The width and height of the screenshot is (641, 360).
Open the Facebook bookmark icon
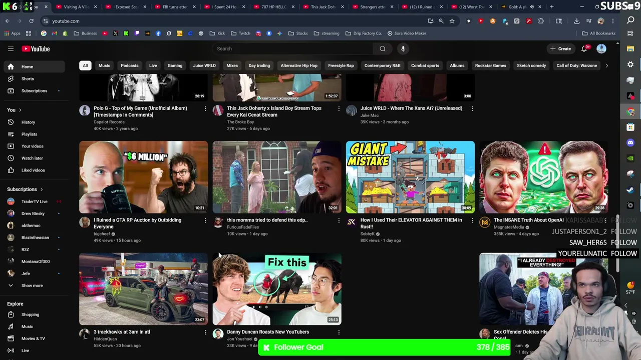coord(158,33)
